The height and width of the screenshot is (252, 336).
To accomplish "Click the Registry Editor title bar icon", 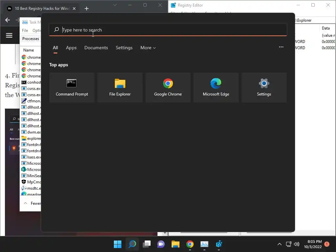I will (x=173, y=5).
